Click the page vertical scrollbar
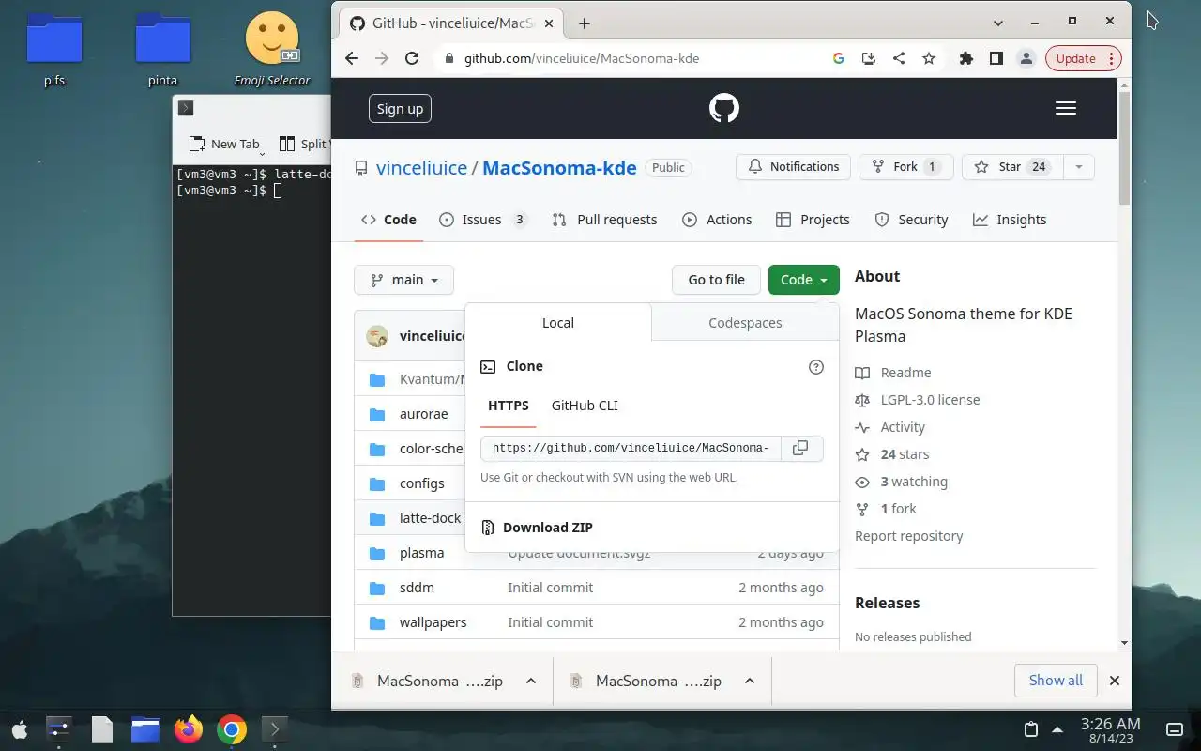This screenshot has width=1201, height=751. coord(1124,148)
